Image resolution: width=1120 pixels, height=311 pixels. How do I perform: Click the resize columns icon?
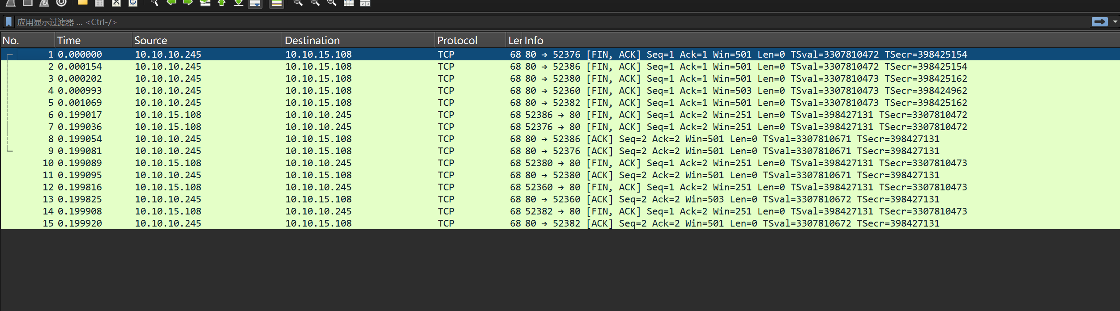point(349,3)
